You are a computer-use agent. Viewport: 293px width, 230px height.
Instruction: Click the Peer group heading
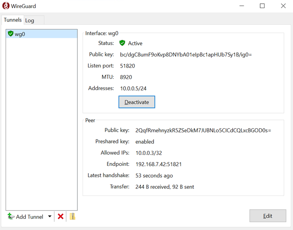(x=90, y=120)
